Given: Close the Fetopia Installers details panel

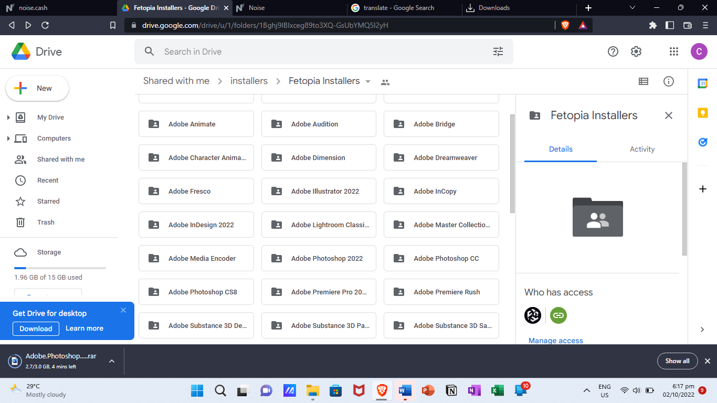Looking at the screenshot, I should [669, 115].
